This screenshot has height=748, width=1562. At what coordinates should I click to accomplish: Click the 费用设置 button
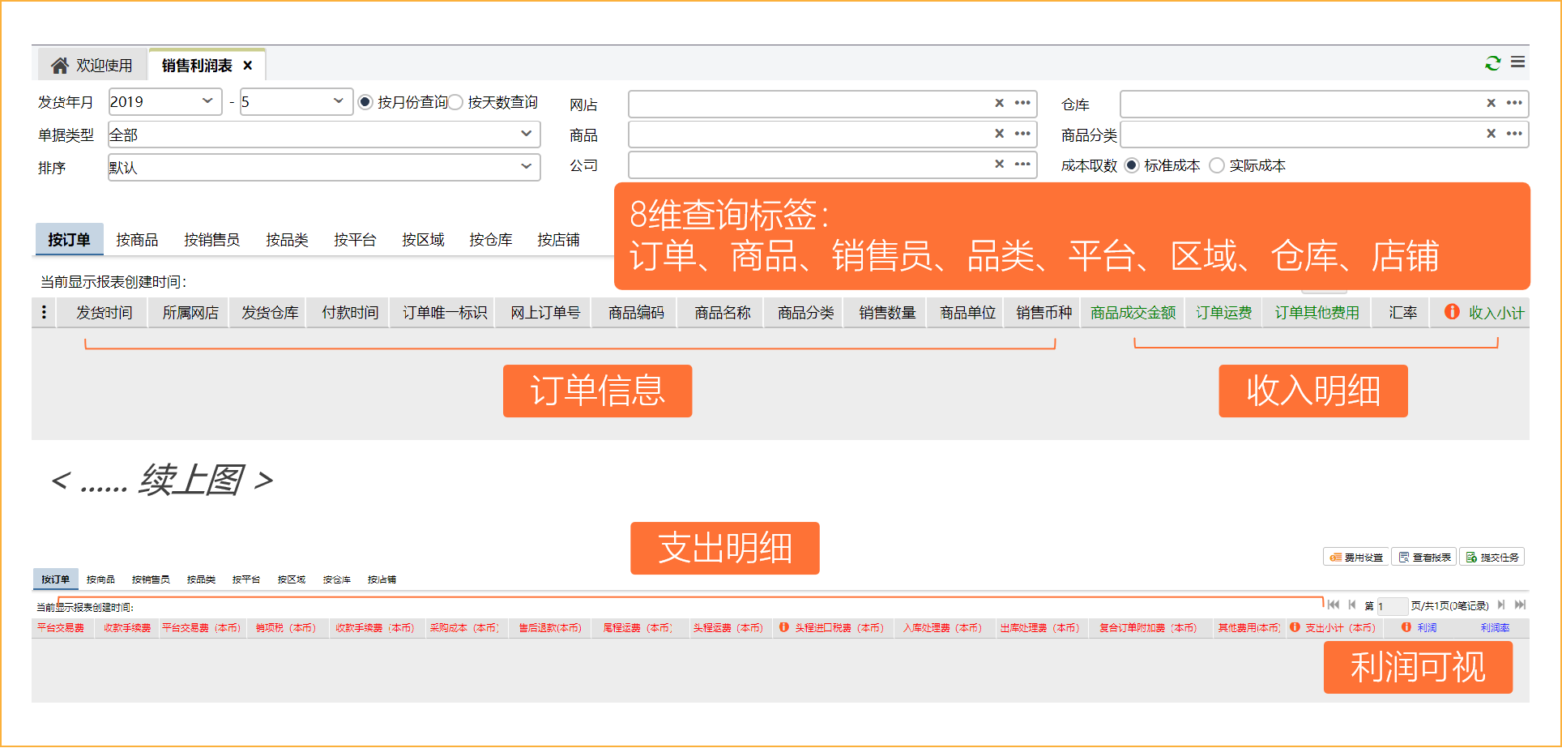(x=1355, y=557)
